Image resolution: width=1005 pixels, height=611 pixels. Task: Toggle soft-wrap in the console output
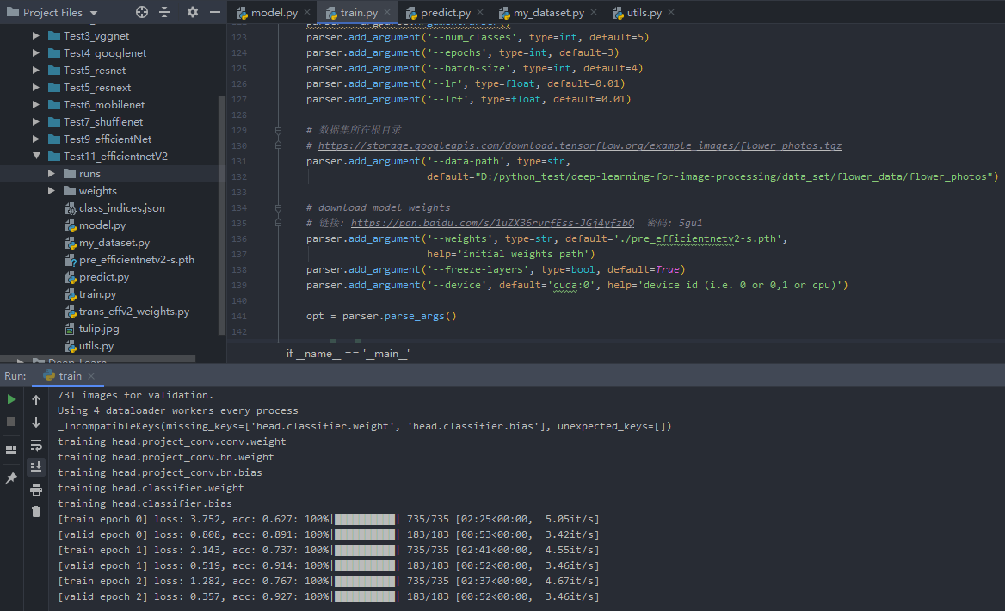[x=36, y=445]
